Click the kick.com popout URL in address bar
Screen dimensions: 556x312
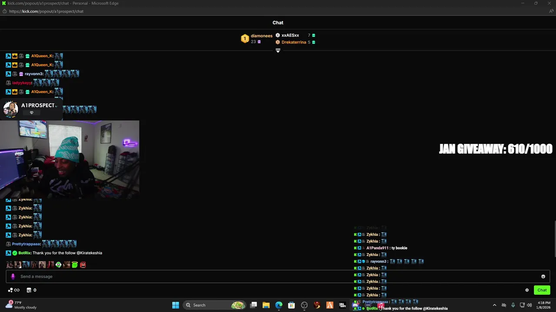(46, 11)
